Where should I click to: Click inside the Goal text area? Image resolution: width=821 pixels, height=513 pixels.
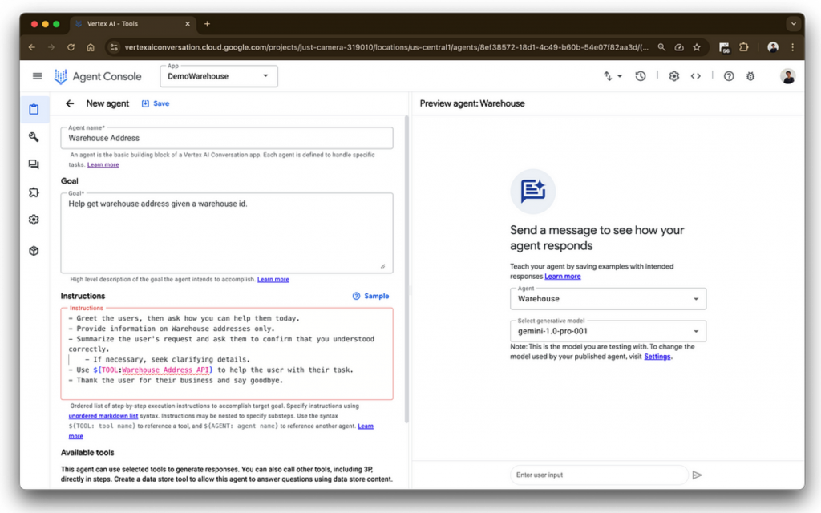tap(227, 233)
